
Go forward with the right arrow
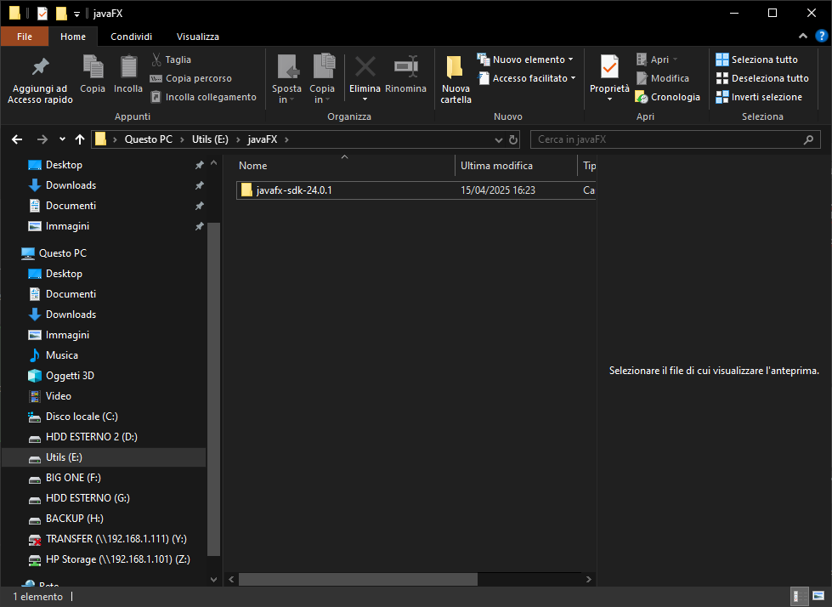42,139
